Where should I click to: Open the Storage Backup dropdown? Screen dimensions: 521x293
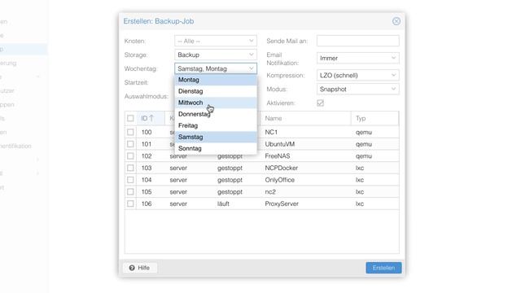(x=216, y=55)
